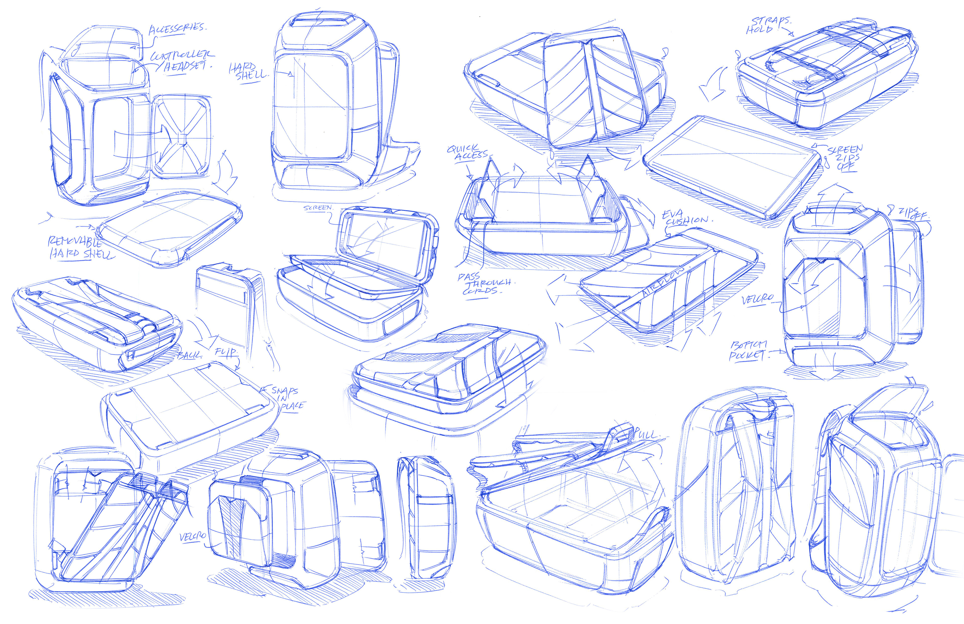Click the SCREEN label near open case
Screen dimensions: 964x624
coord(318,208)
